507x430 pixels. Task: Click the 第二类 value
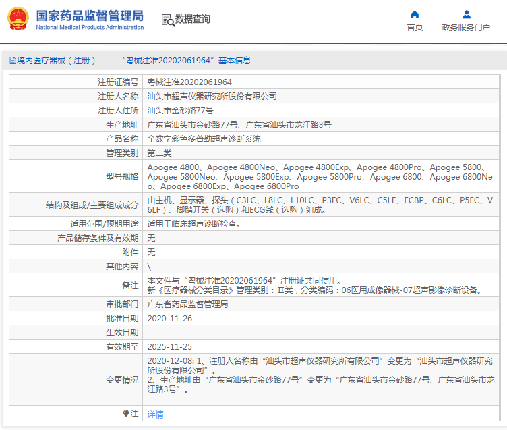159,153
